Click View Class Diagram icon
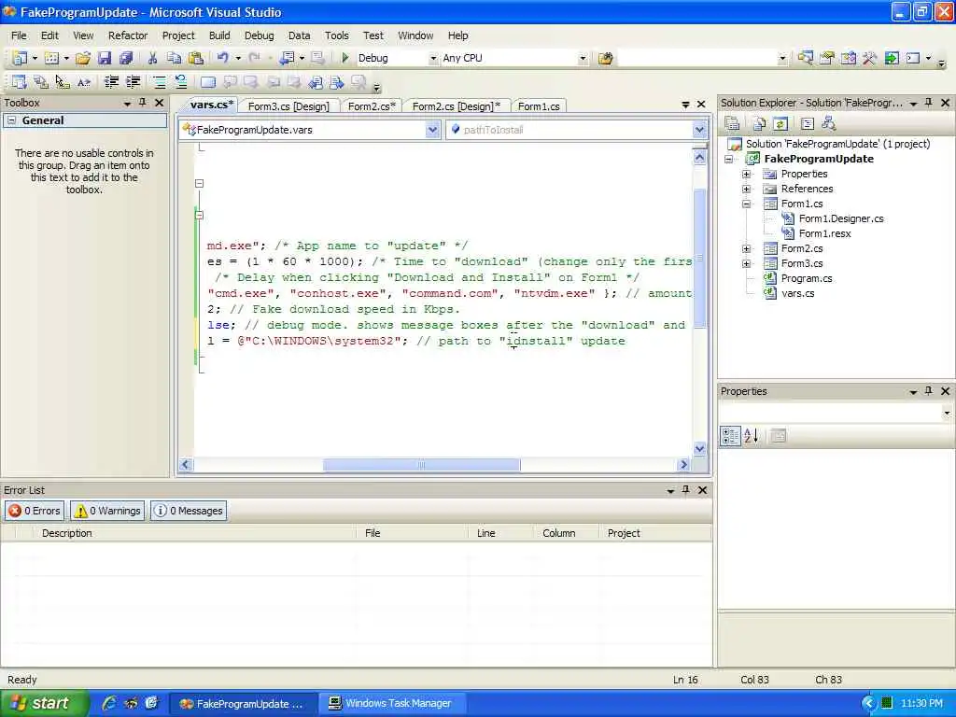The height and width of the screenshot is (717, 956). coord(829,124)
